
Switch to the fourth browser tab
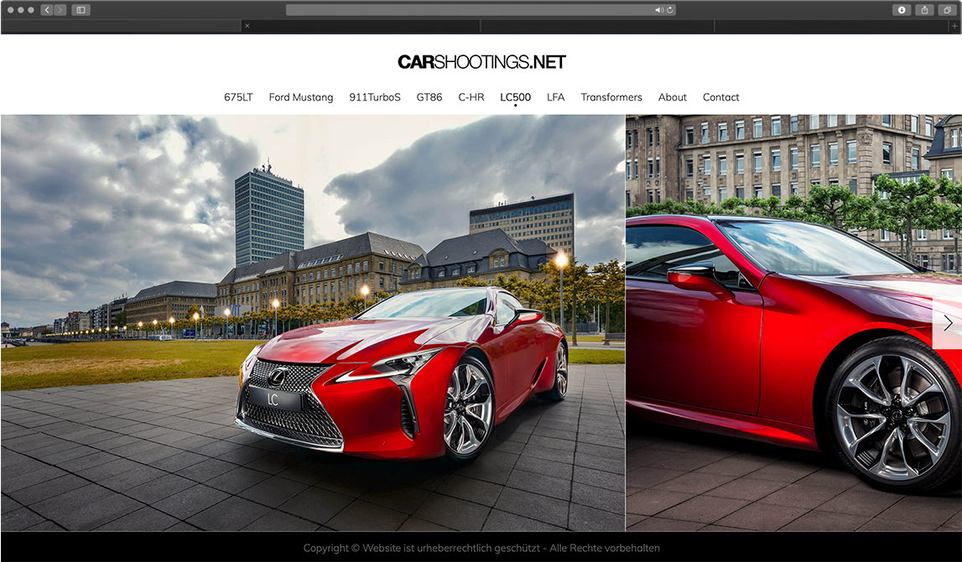click(x=831, y=26)
